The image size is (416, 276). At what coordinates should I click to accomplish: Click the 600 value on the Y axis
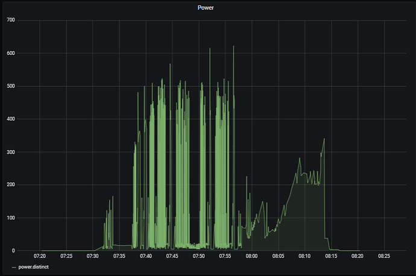[x=11, y=53]
